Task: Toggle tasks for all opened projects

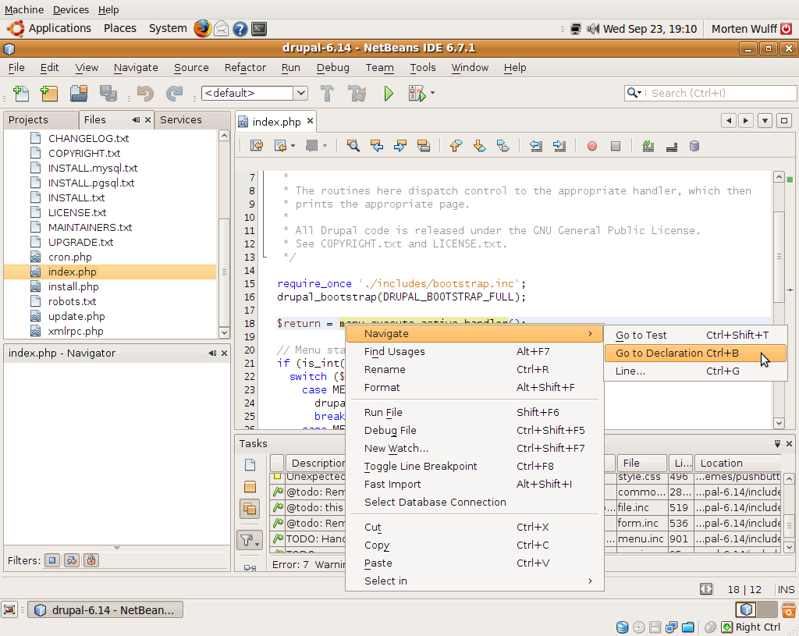Action: (x=250, y=508)
